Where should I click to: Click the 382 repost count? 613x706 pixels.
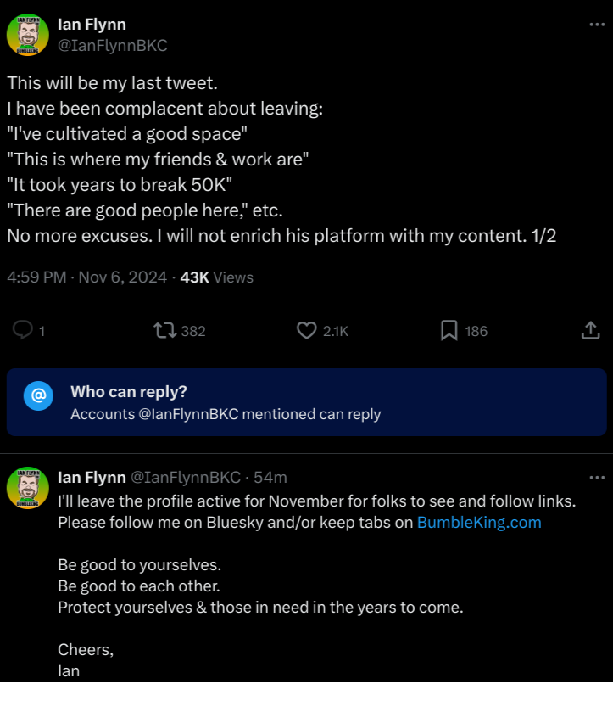pos(193,331)
